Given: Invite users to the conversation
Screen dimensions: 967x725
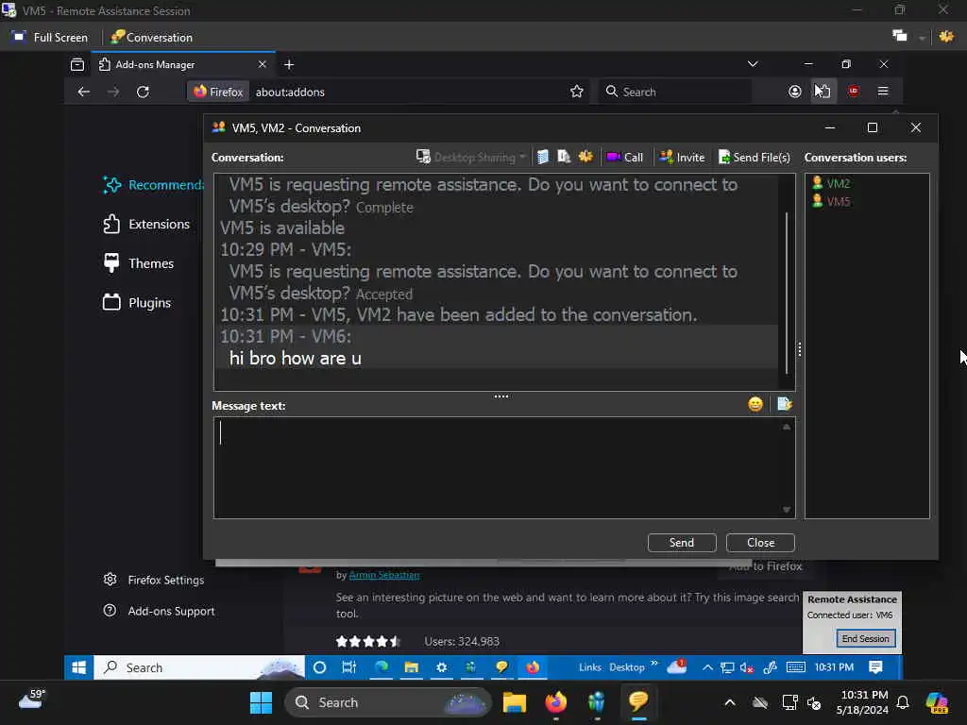Looking at the screenshot, I should [x=682, y=158].
